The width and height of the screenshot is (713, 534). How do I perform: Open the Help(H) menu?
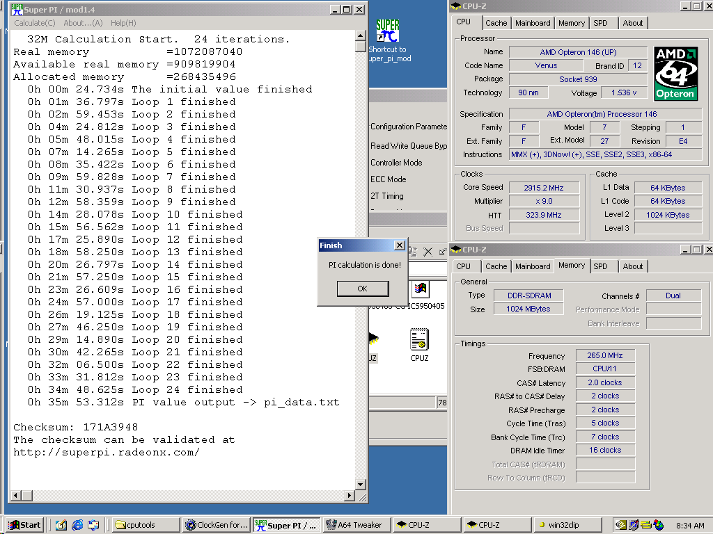pos(123,23)
